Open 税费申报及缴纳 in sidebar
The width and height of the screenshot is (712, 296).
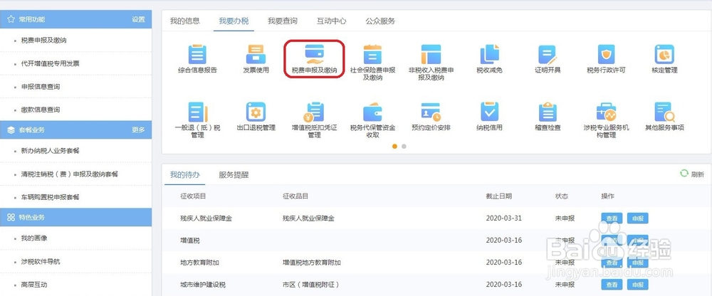click(x=44, y=41)
